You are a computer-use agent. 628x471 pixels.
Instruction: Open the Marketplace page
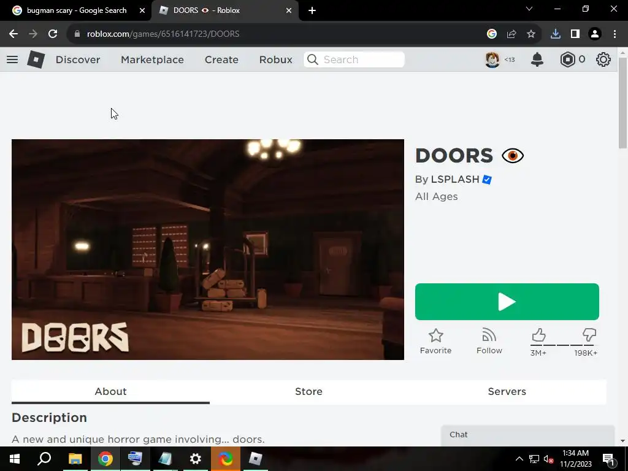[152, 59]
